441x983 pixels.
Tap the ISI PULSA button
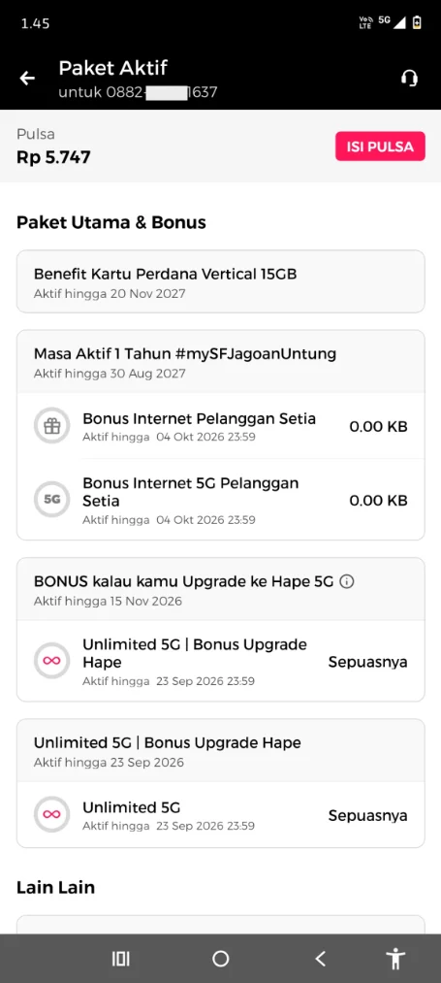coord(380,147)
